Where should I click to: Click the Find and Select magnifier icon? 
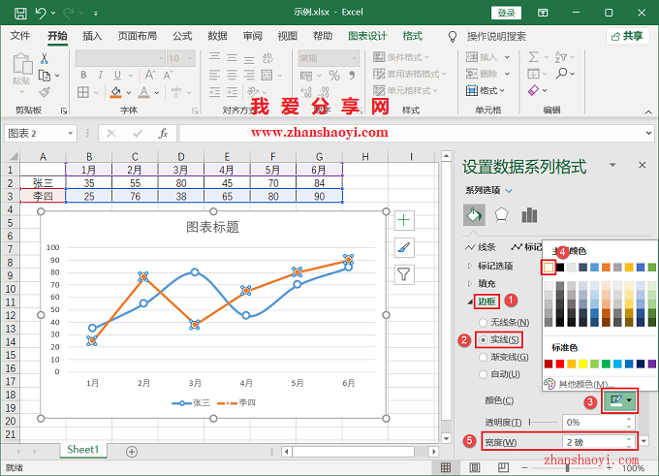pyautogui.click(x=561, y=74)
